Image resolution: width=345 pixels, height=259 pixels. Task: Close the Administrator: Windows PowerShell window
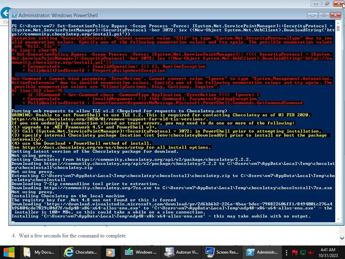(x=335, y=15)
